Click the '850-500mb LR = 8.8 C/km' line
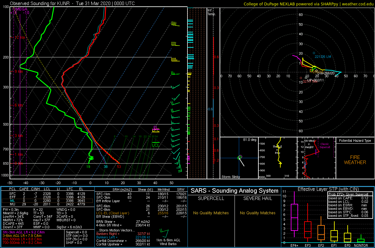 (22, 239)
